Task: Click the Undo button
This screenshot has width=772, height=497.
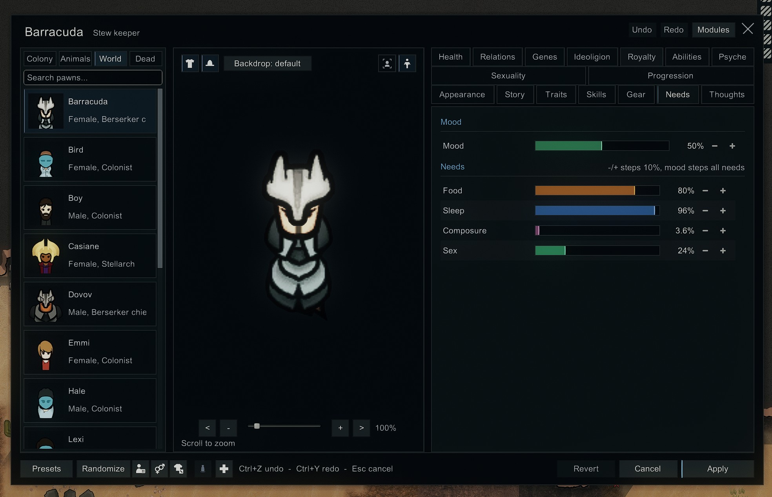Action: (642, 30)
